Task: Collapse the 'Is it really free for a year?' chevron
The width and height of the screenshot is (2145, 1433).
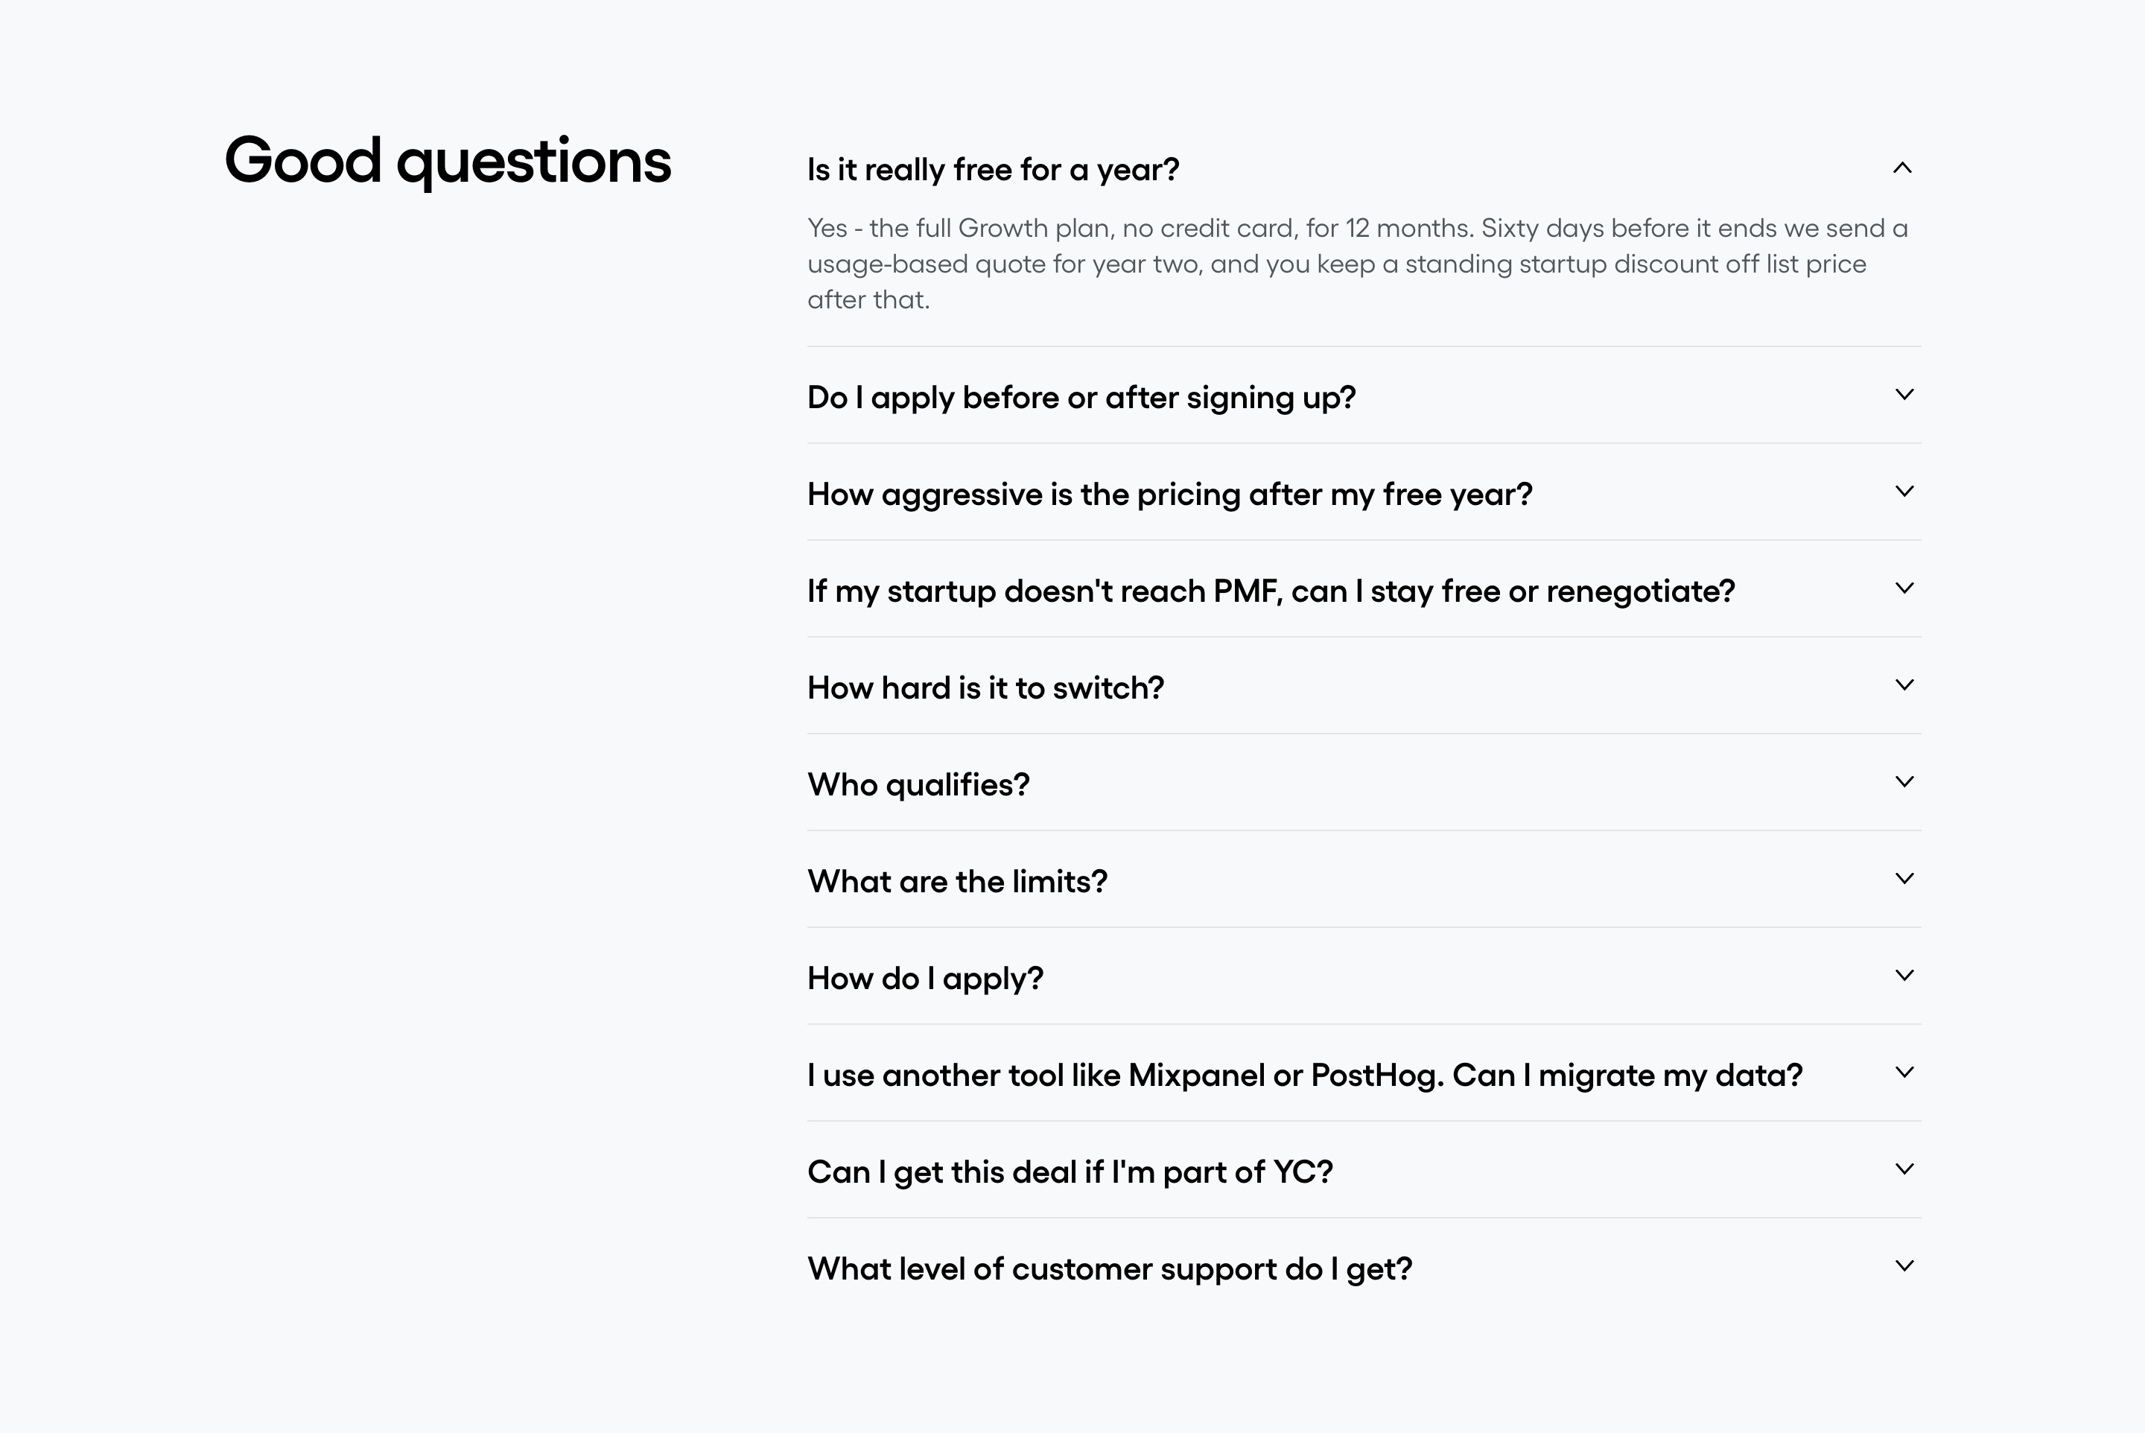Action: click(x=1902, y=168)
